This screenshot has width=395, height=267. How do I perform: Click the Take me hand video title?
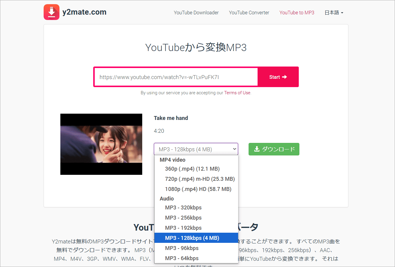[x=171, y=118]
